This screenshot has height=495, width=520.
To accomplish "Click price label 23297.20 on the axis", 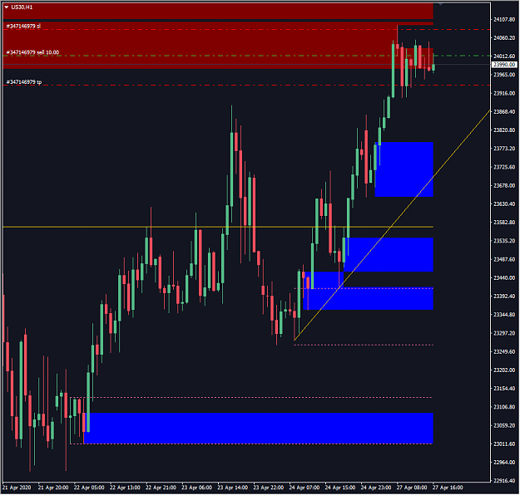I will point(504,333).
